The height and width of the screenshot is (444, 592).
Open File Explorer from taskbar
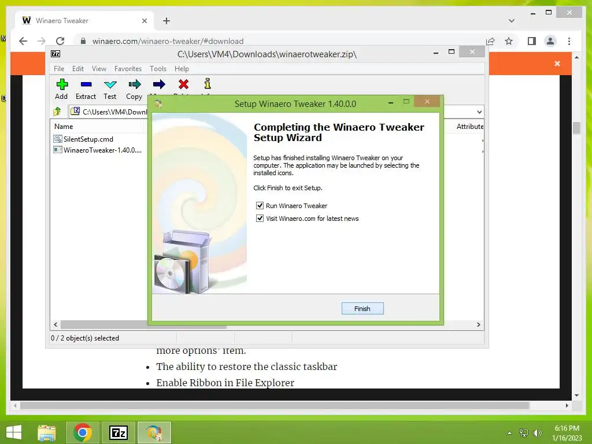(x=47, y=432)
